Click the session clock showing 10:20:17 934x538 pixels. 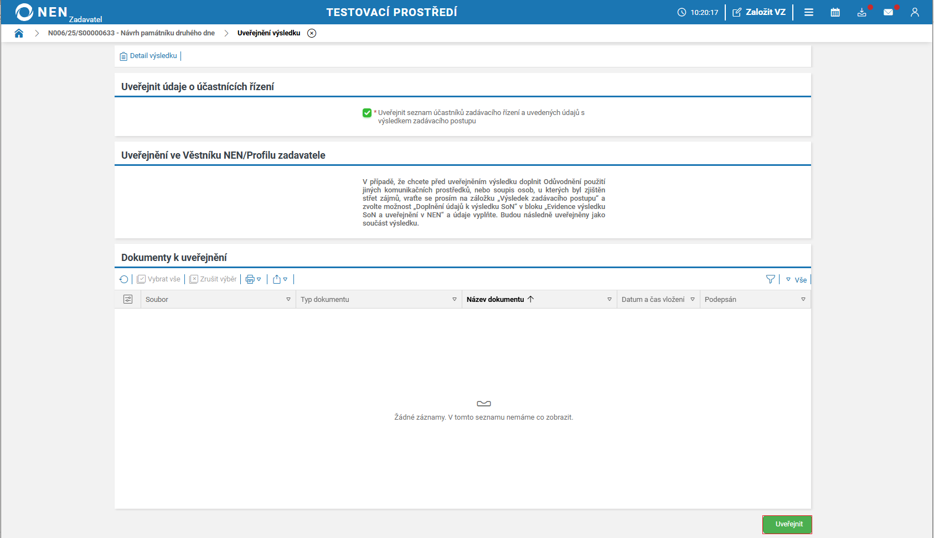click(698, 12)
